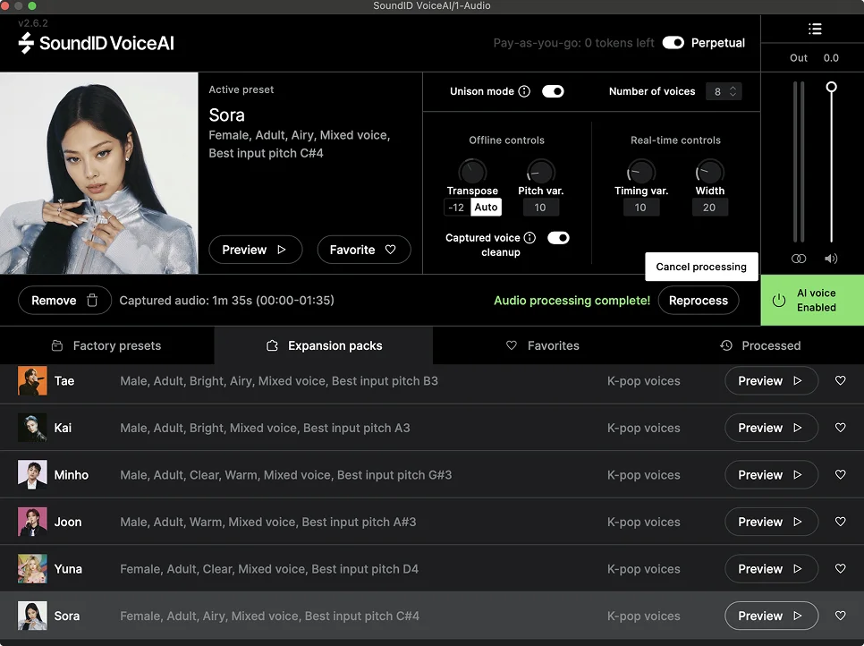The image size is (864, 646).
Task: Favorite the Yuna preset heart
Action: pos(841,569)
